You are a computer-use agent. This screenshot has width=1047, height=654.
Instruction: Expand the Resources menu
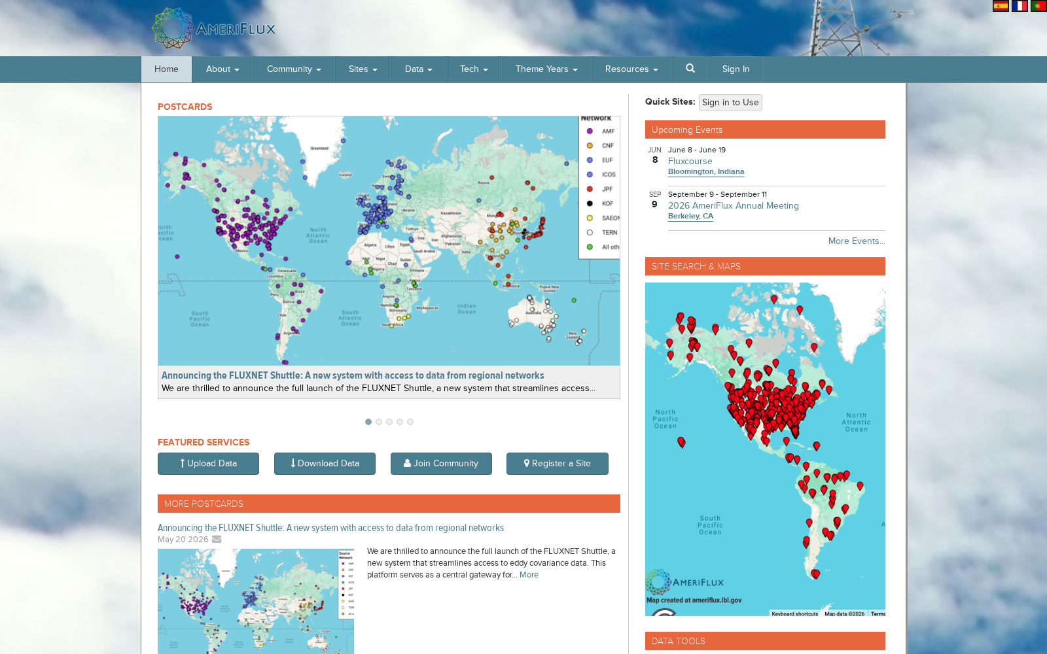tap(631, 69)
